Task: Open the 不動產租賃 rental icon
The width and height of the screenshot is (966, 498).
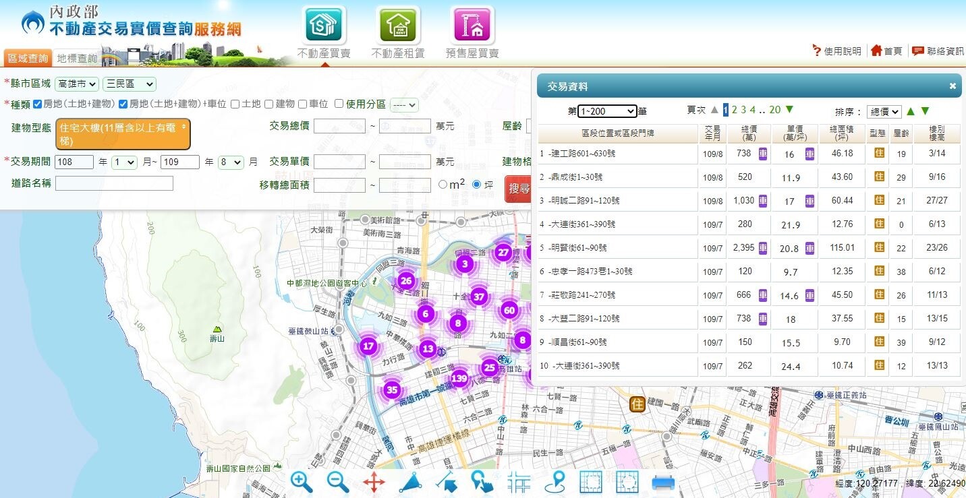Action: pos(398,25)
